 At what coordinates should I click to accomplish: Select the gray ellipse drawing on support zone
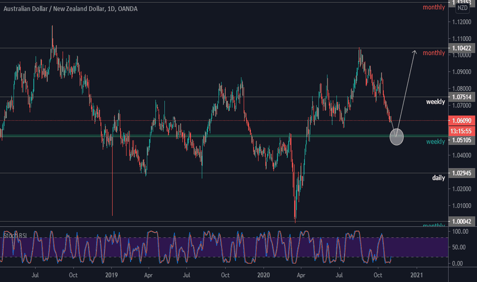click(397, 136)
